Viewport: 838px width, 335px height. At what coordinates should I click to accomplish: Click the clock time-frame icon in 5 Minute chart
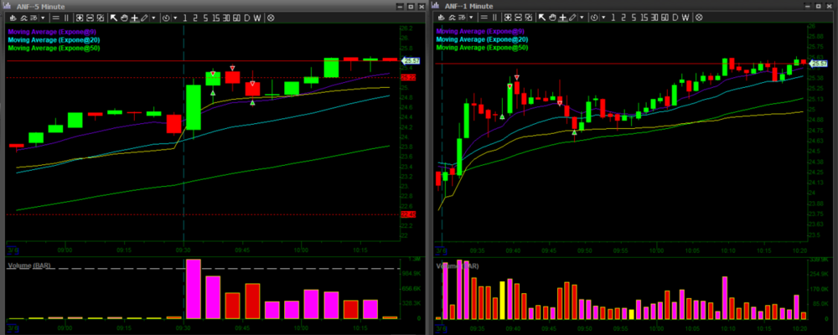[164, 17]
